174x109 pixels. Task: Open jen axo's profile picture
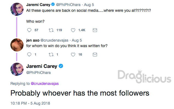click(17, 45)
